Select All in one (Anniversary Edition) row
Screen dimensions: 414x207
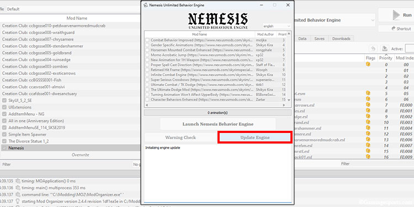point(71,121)
